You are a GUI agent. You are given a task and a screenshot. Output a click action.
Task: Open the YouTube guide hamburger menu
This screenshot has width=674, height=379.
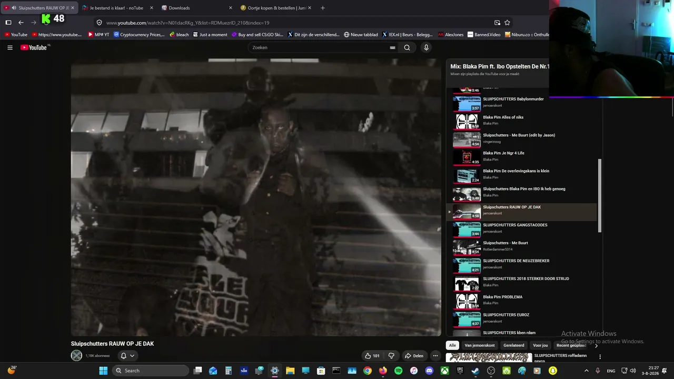(x=10, y=47)
